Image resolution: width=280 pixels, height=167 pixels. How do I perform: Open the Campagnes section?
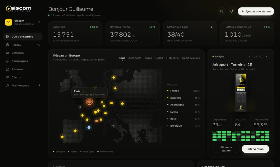(23, 61)
